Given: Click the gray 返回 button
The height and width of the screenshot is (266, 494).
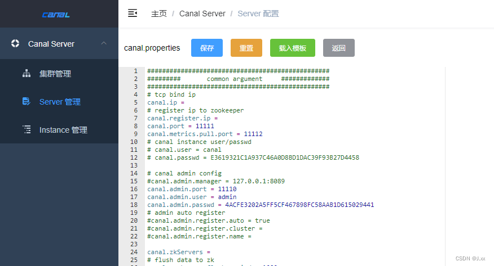Looking at the screenshot, I should point(339,48).
